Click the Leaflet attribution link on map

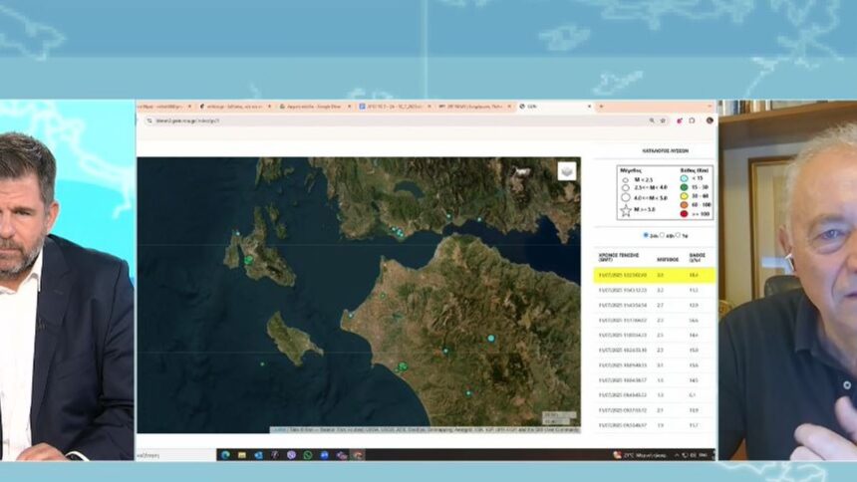pyautogui.click(x=278, y=430)
